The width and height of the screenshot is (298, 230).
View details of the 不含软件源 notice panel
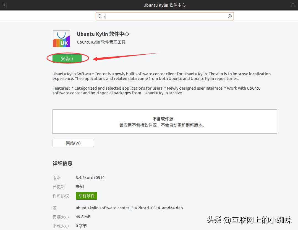tap(165, 122)
